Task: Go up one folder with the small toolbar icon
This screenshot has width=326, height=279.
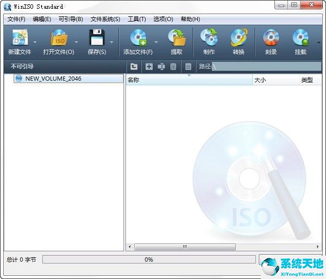Action: pos(135,67)
